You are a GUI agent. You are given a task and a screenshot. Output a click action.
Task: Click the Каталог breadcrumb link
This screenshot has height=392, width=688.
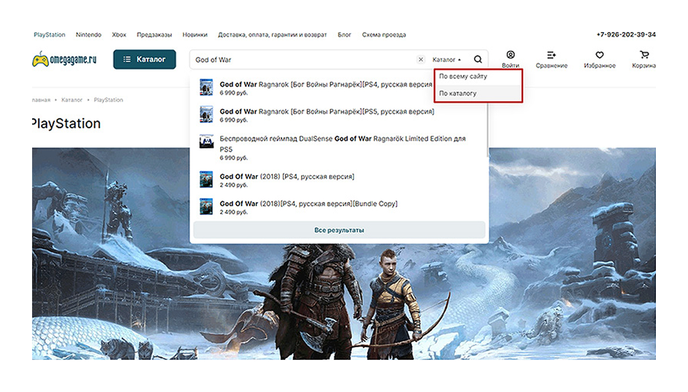[x=72, y=100]
